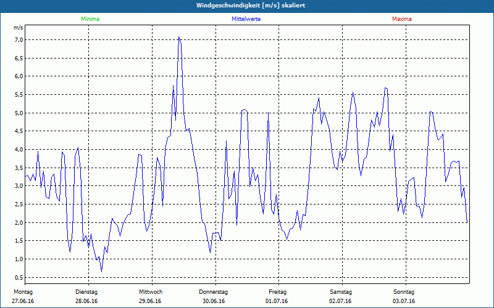Click the 3,0 y-axis value

[19, 186]
